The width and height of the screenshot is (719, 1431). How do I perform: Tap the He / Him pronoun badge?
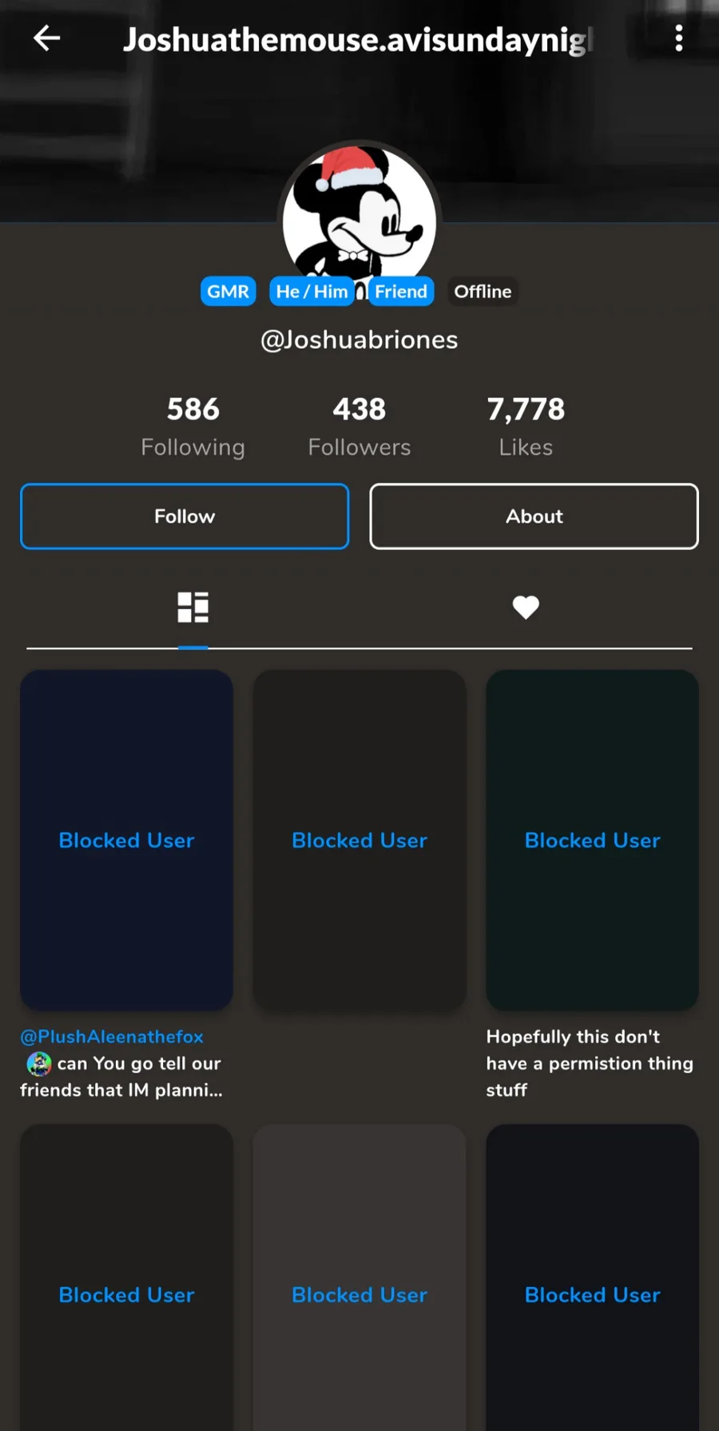tap(312, 291)
